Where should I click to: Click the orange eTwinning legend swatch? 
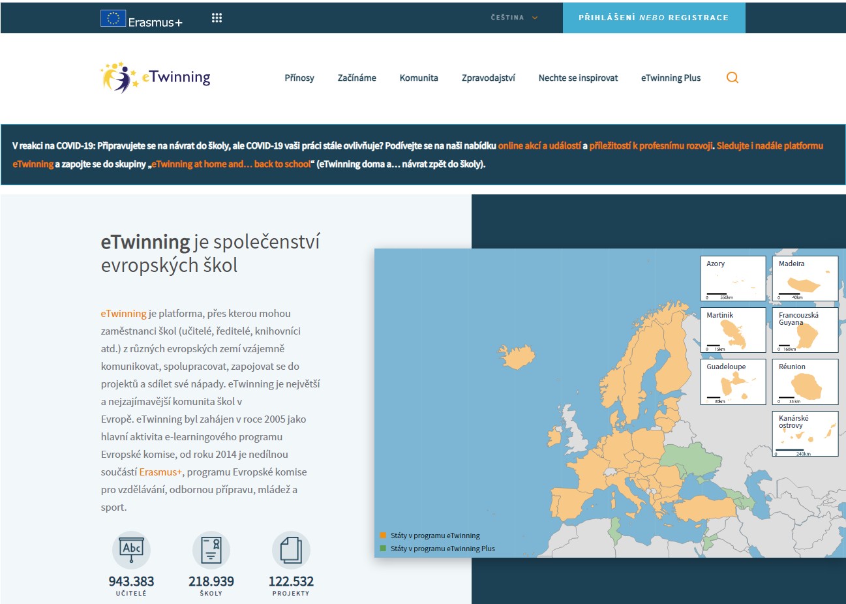(384, 536)
